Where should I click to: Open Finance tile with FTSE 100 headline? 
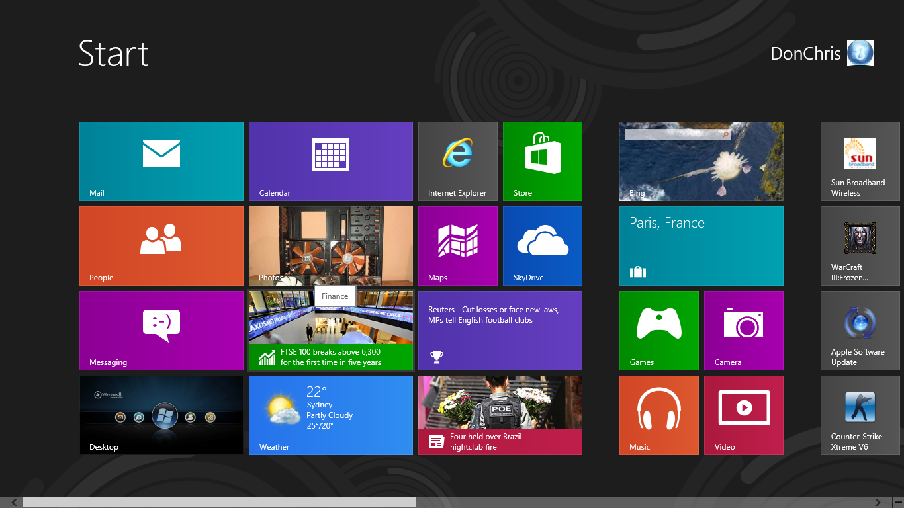331,331
